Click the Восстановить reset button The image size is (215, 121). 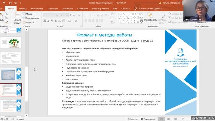(31, 18)
